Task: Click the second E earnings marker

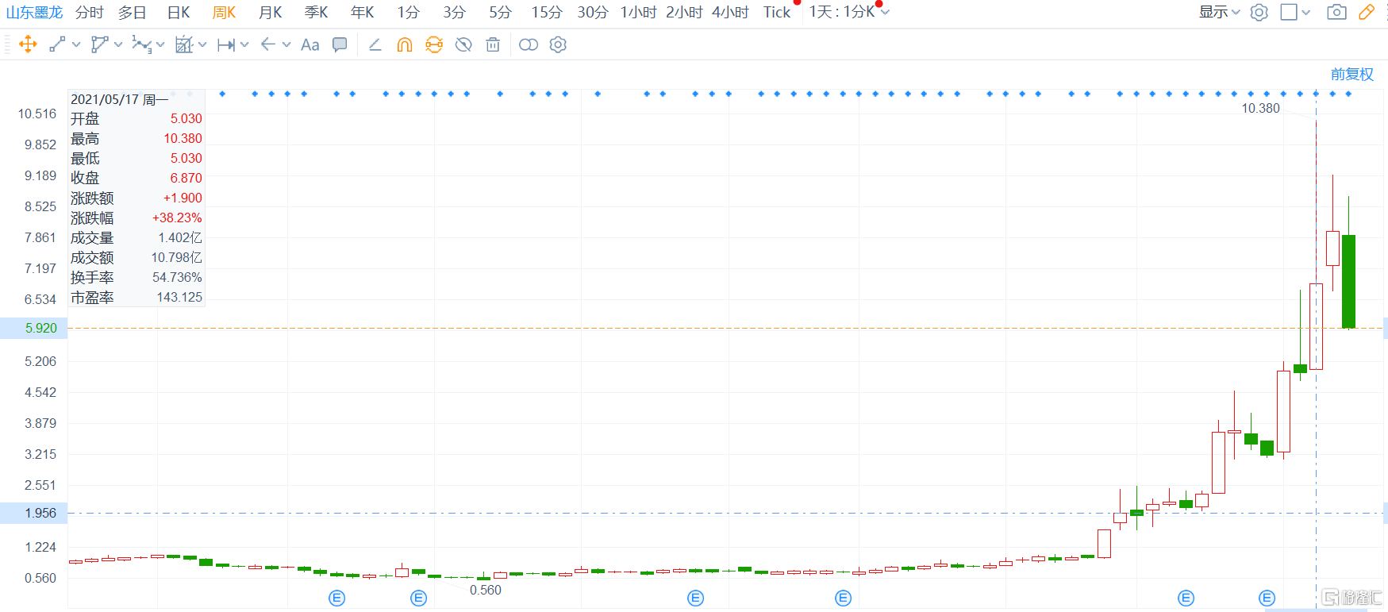Action: click(x=419, y=598)
